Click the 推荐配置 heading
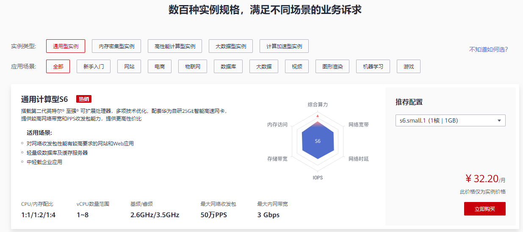Screen dimensions: 523x232 point(409,102)
